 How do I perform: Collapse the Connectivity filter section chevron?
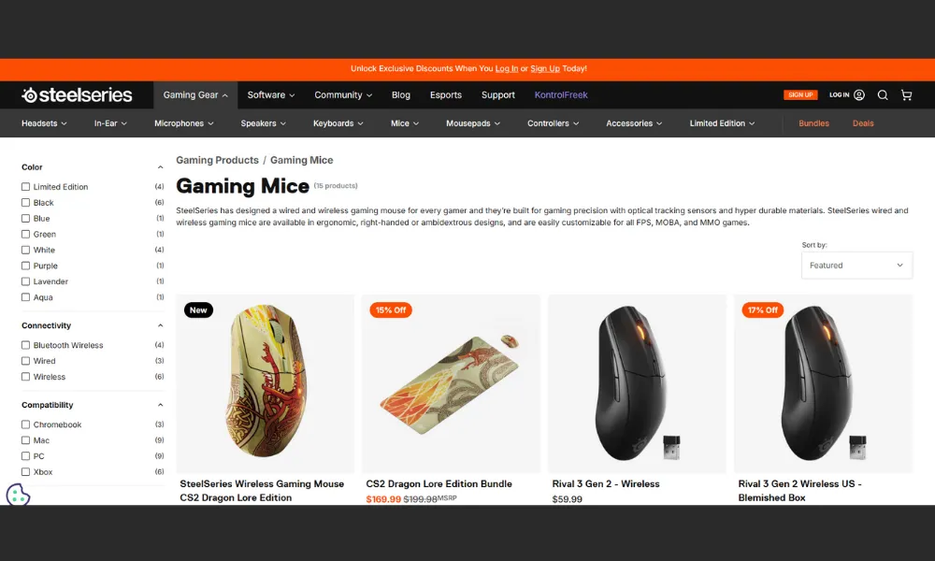click(x=160, y=325)
